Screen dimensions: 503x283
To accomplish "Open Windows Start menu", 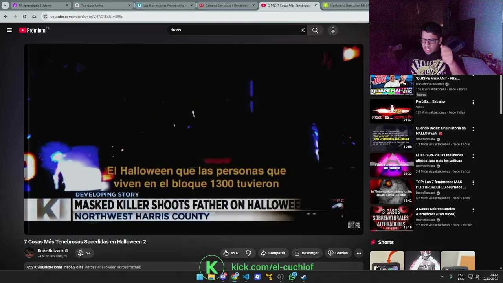I will (200, 277).
